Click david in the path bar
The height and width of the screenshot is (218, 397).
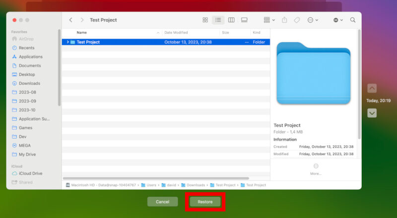[x=169, y=185]
